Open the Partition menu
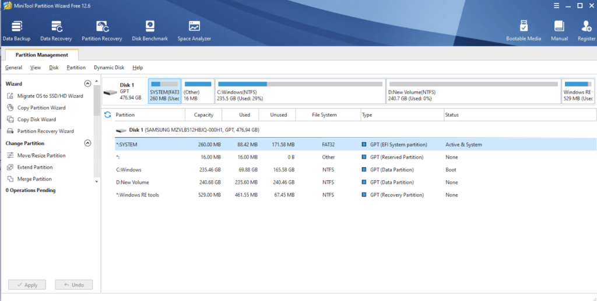 [76, 68]
